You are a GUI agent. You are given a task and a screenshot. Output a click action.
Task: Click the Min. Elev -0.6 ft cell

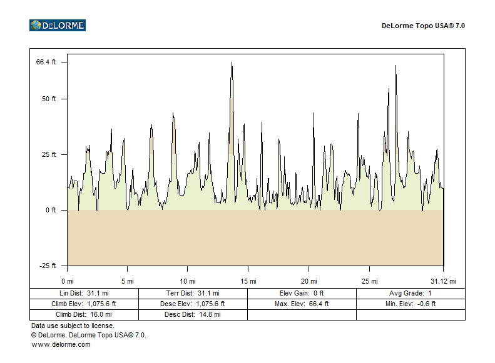[x=411, y=304]
